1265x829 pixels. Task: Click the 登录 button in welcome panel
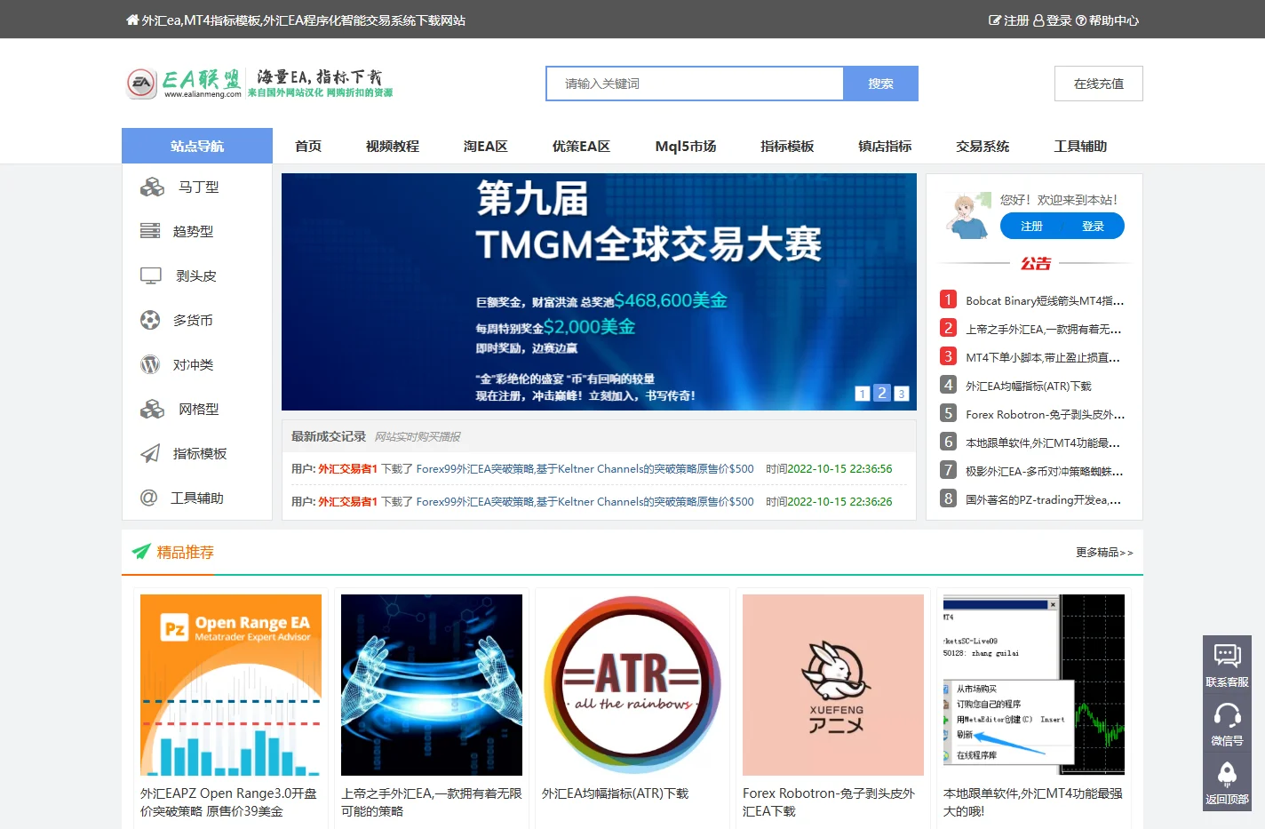(1093, 226)
